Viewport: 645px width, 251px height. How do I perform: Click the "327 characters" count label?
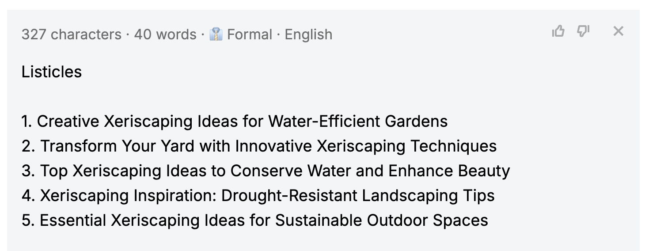[71, 34]
